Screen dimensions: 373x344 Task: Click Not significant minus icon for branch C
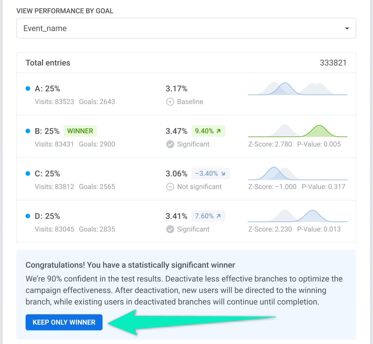point(170,187)
